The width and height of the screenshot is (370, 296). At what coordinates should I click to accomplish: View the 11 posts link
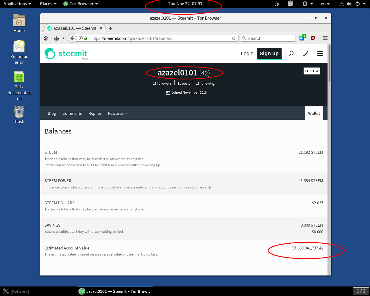(x=184, y=84)
